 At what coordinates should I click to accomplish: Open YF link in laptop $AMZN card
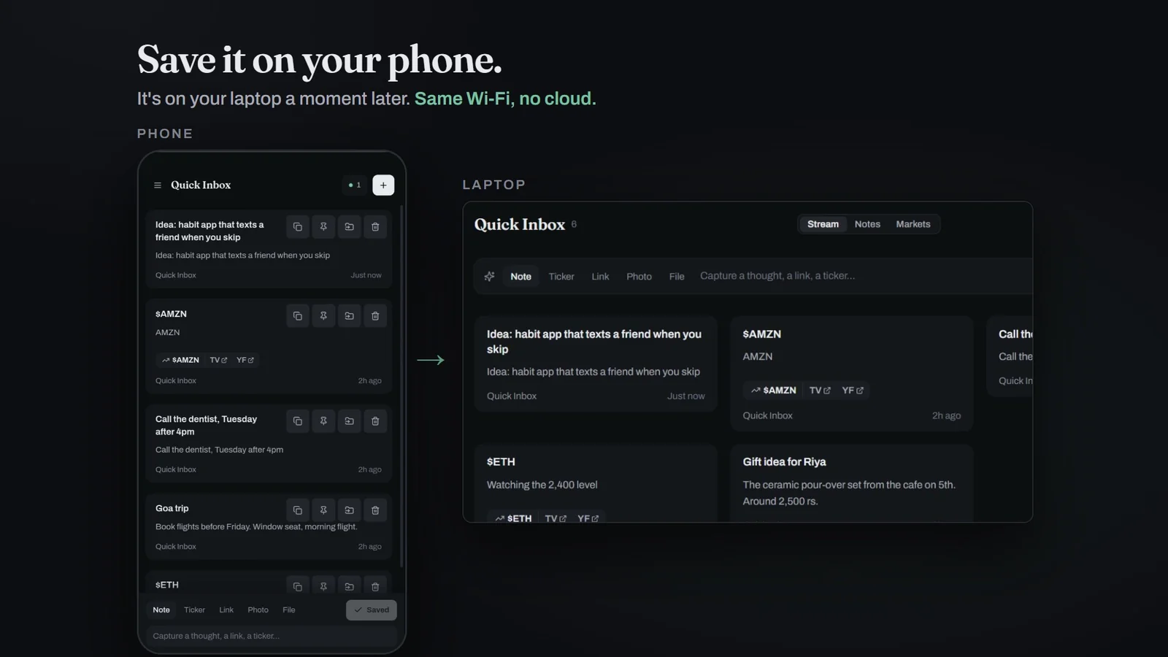853,391
